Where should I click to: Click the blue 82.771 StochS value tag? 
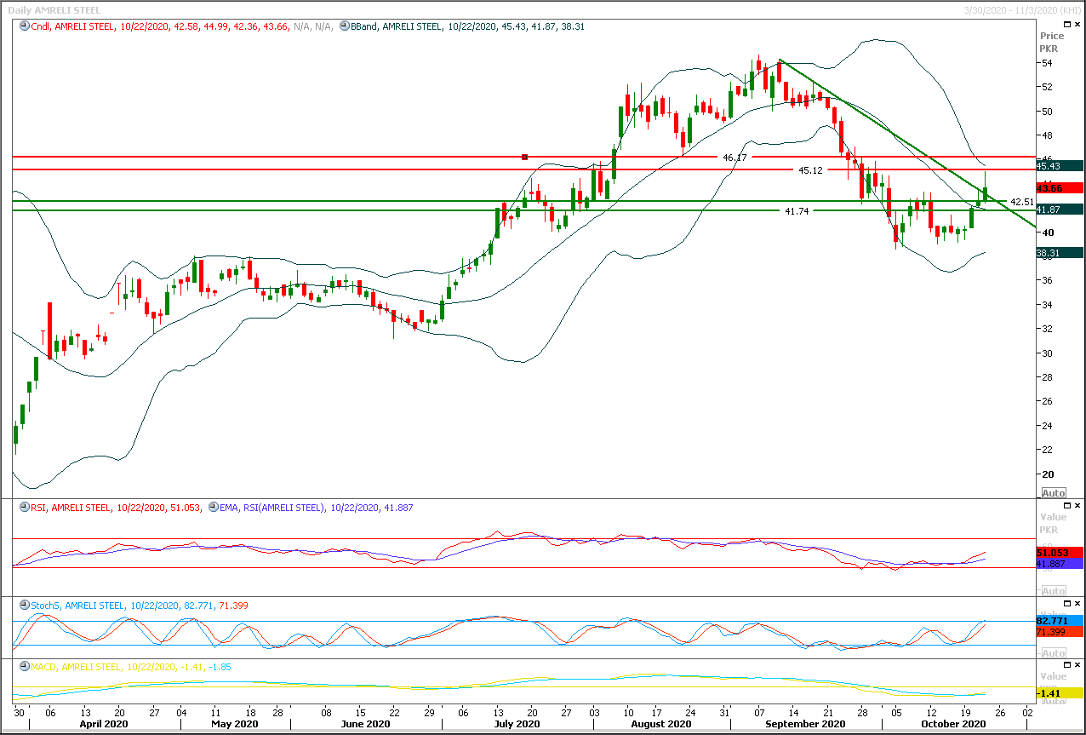1060,621
